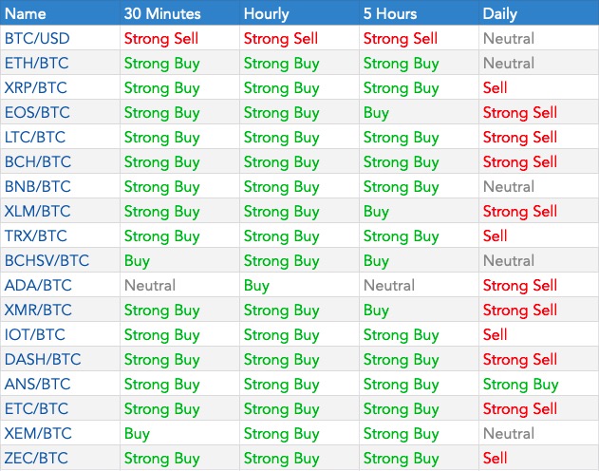Click ADA/BTC 30 Minutes Neutral cell

click(x=150, y=285)
